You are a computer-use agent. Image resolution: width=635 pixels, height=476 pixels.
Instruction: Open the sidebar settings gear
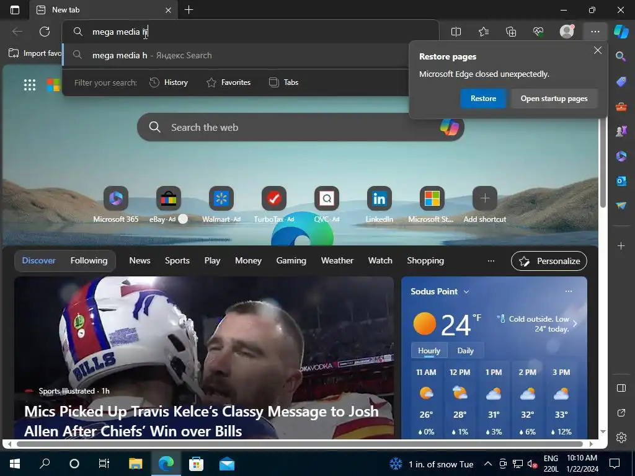tap(621, 438)
